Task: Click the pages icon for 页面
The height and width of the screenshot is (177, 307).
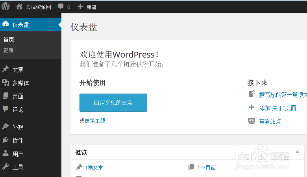Action: [5, 96]
